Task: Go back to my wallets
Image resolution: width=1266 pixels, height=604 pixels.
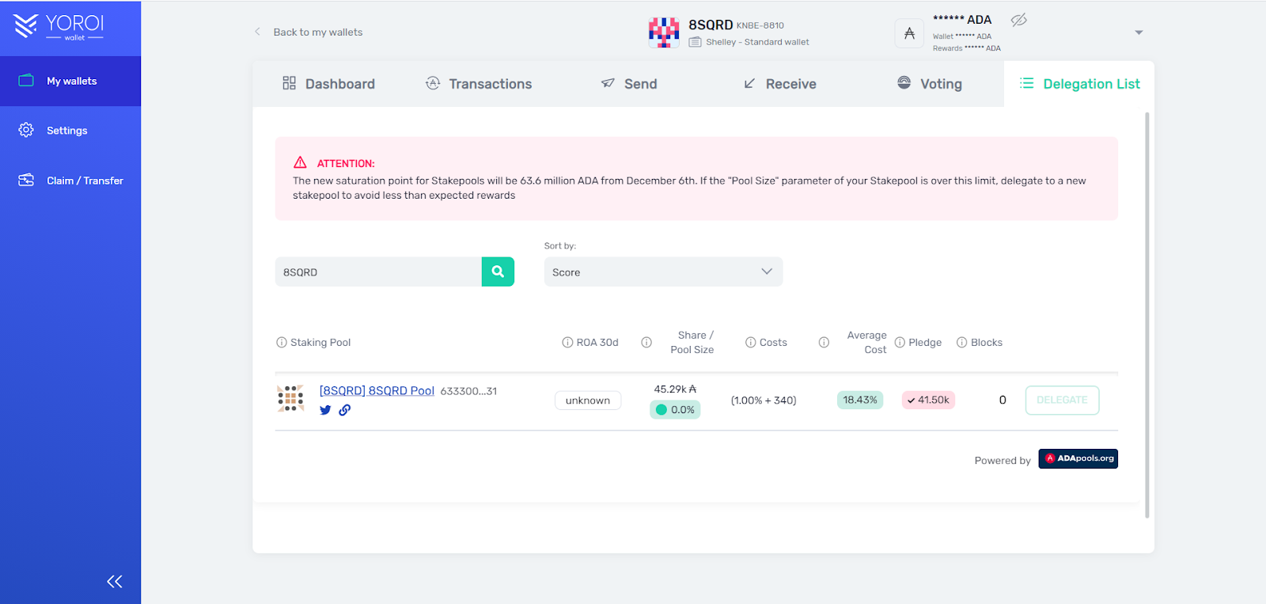Action: point(309,32)
